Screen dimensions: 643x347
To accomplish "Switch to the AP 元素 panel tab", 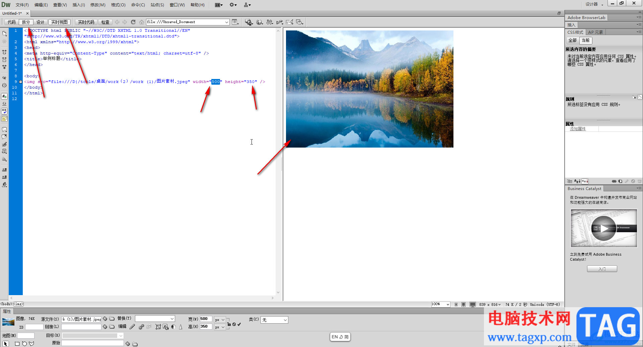I will tap(595, 32).
